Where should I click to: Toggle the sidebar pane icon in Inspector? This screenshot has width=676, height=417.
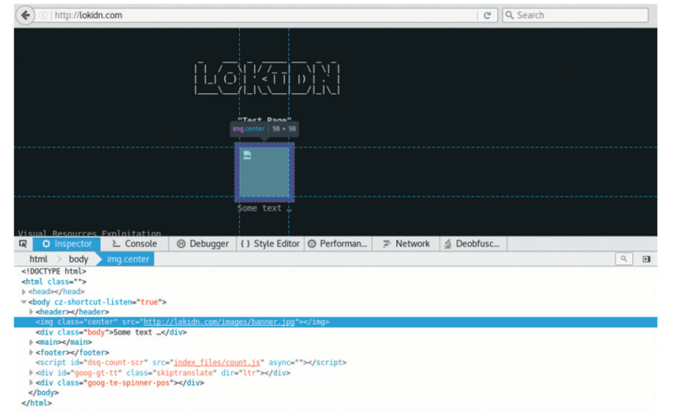point(646,259)
